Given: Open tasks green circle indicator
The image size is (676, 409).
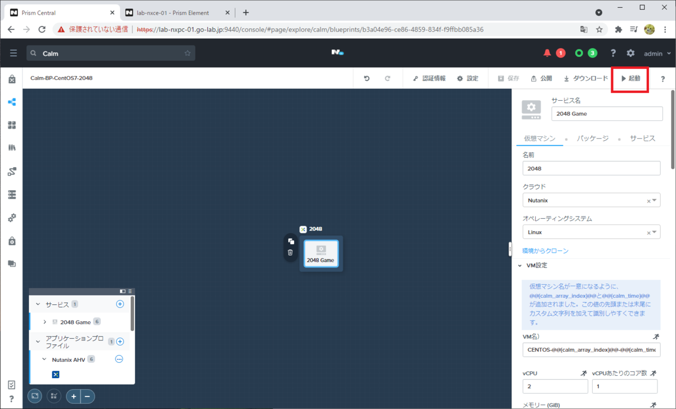Looking at the screenshot, I should pos(579,53).
